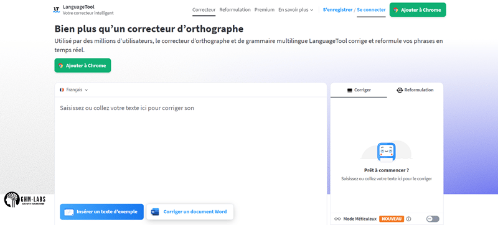This screenshot has height=225, width=498.
Task: Click the Se connecter link
Action: [371, 10]
